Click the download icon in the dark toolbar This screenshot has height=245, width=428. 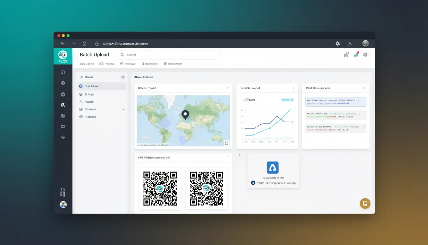click(350, 44)
